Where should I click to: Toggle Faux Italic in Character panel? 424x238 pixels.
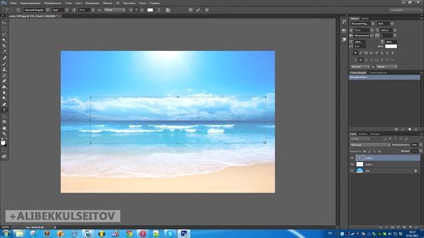[x=360, y=53]
